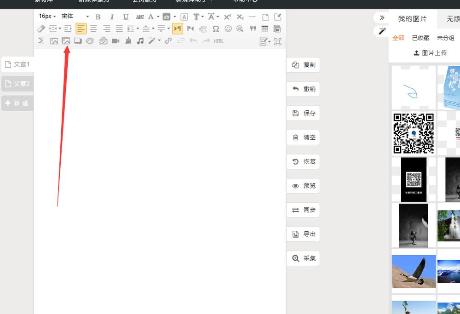
Task: Toggle bold formatting
Action: 98,17
